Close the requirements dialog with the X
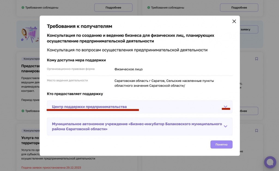 click(234, 21)
